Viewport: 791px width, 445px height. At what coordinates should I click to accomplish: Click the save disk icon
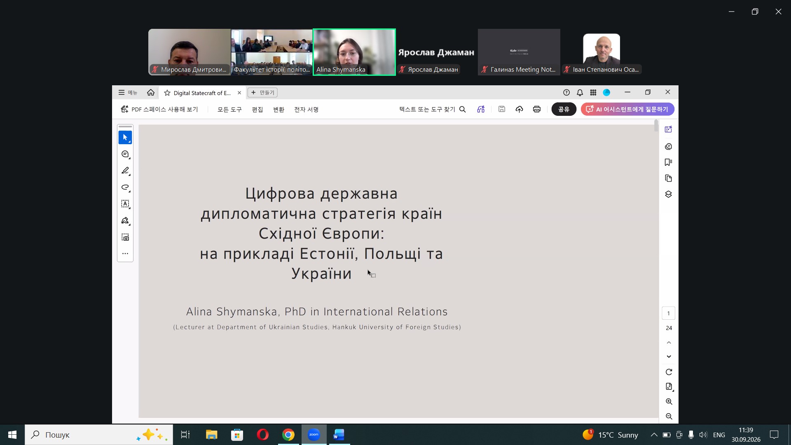(x=502, y=109)
